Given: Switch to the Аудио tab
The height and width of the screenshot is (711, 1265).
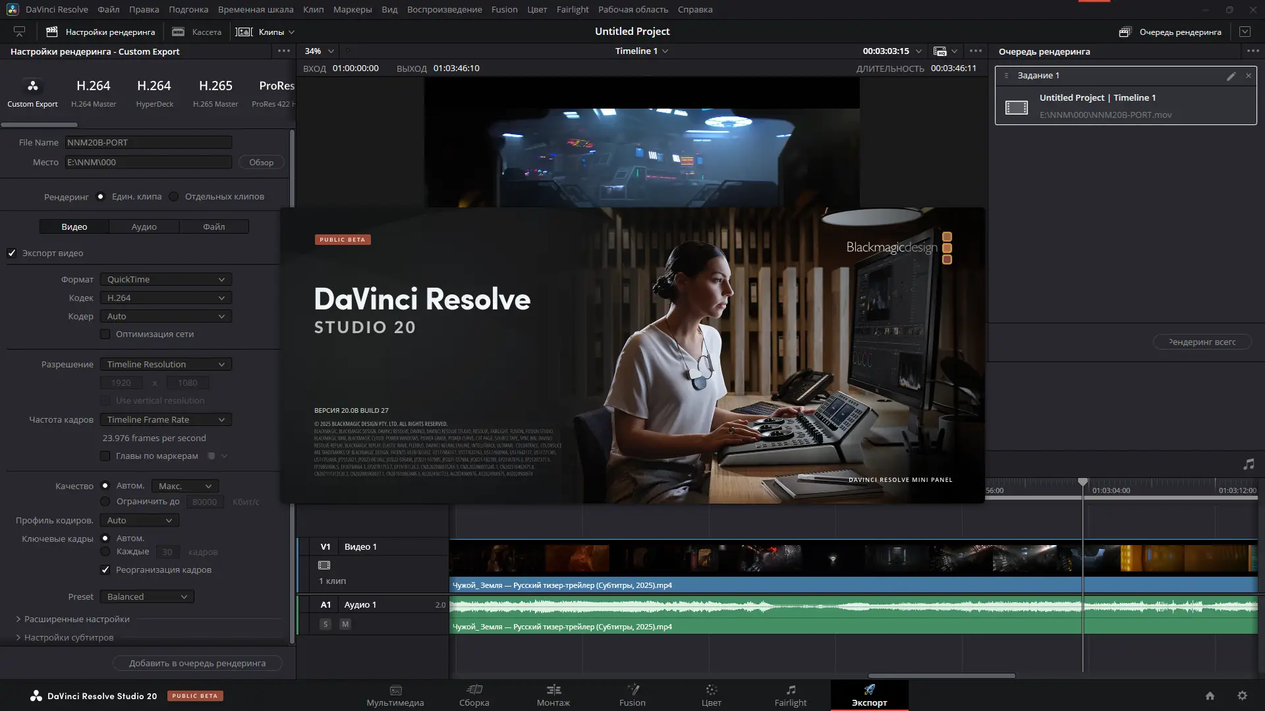Looking at the screenshot, I should (144, 227).
